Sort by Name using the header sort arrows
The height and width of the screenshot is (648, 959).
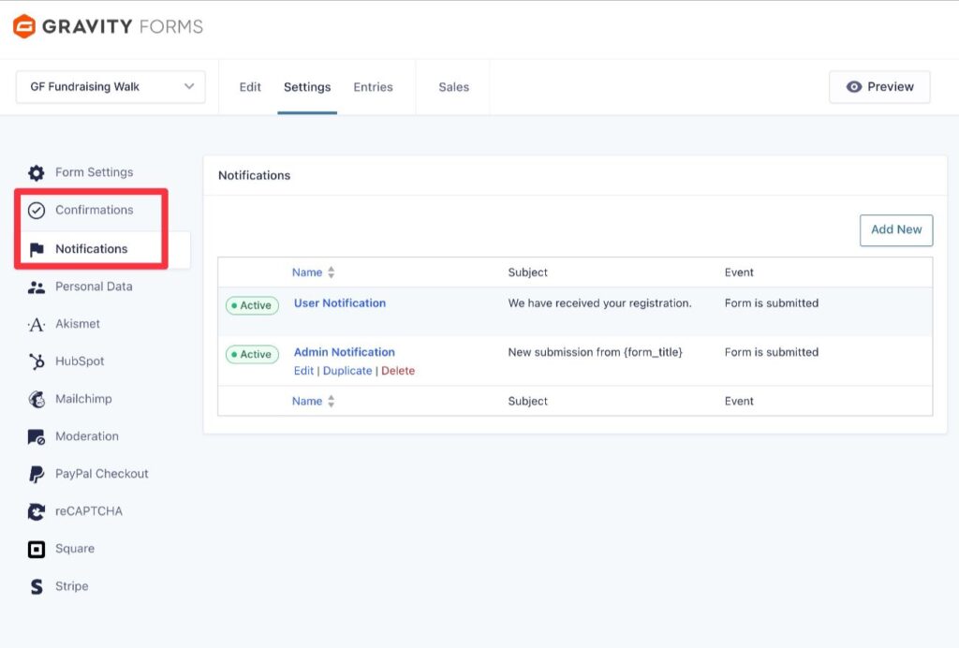331,272
